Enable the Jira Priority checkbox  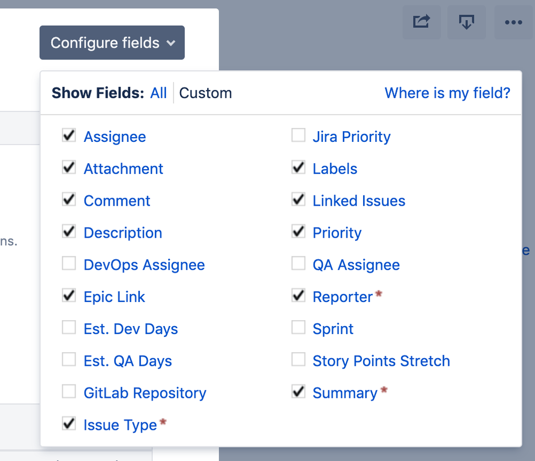(x=298, y=135)
